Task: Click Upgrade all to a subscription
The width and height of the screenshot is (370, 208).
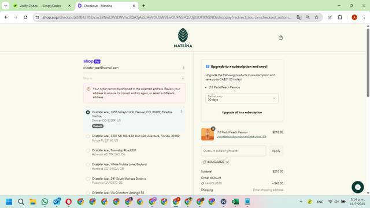Action: pyautogui.click(x=242, y=113)
